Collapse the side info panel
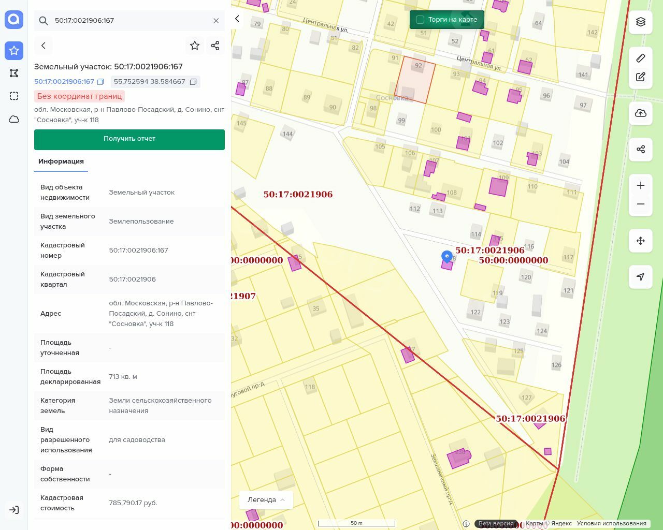663x530 pixels. point(237,19)
